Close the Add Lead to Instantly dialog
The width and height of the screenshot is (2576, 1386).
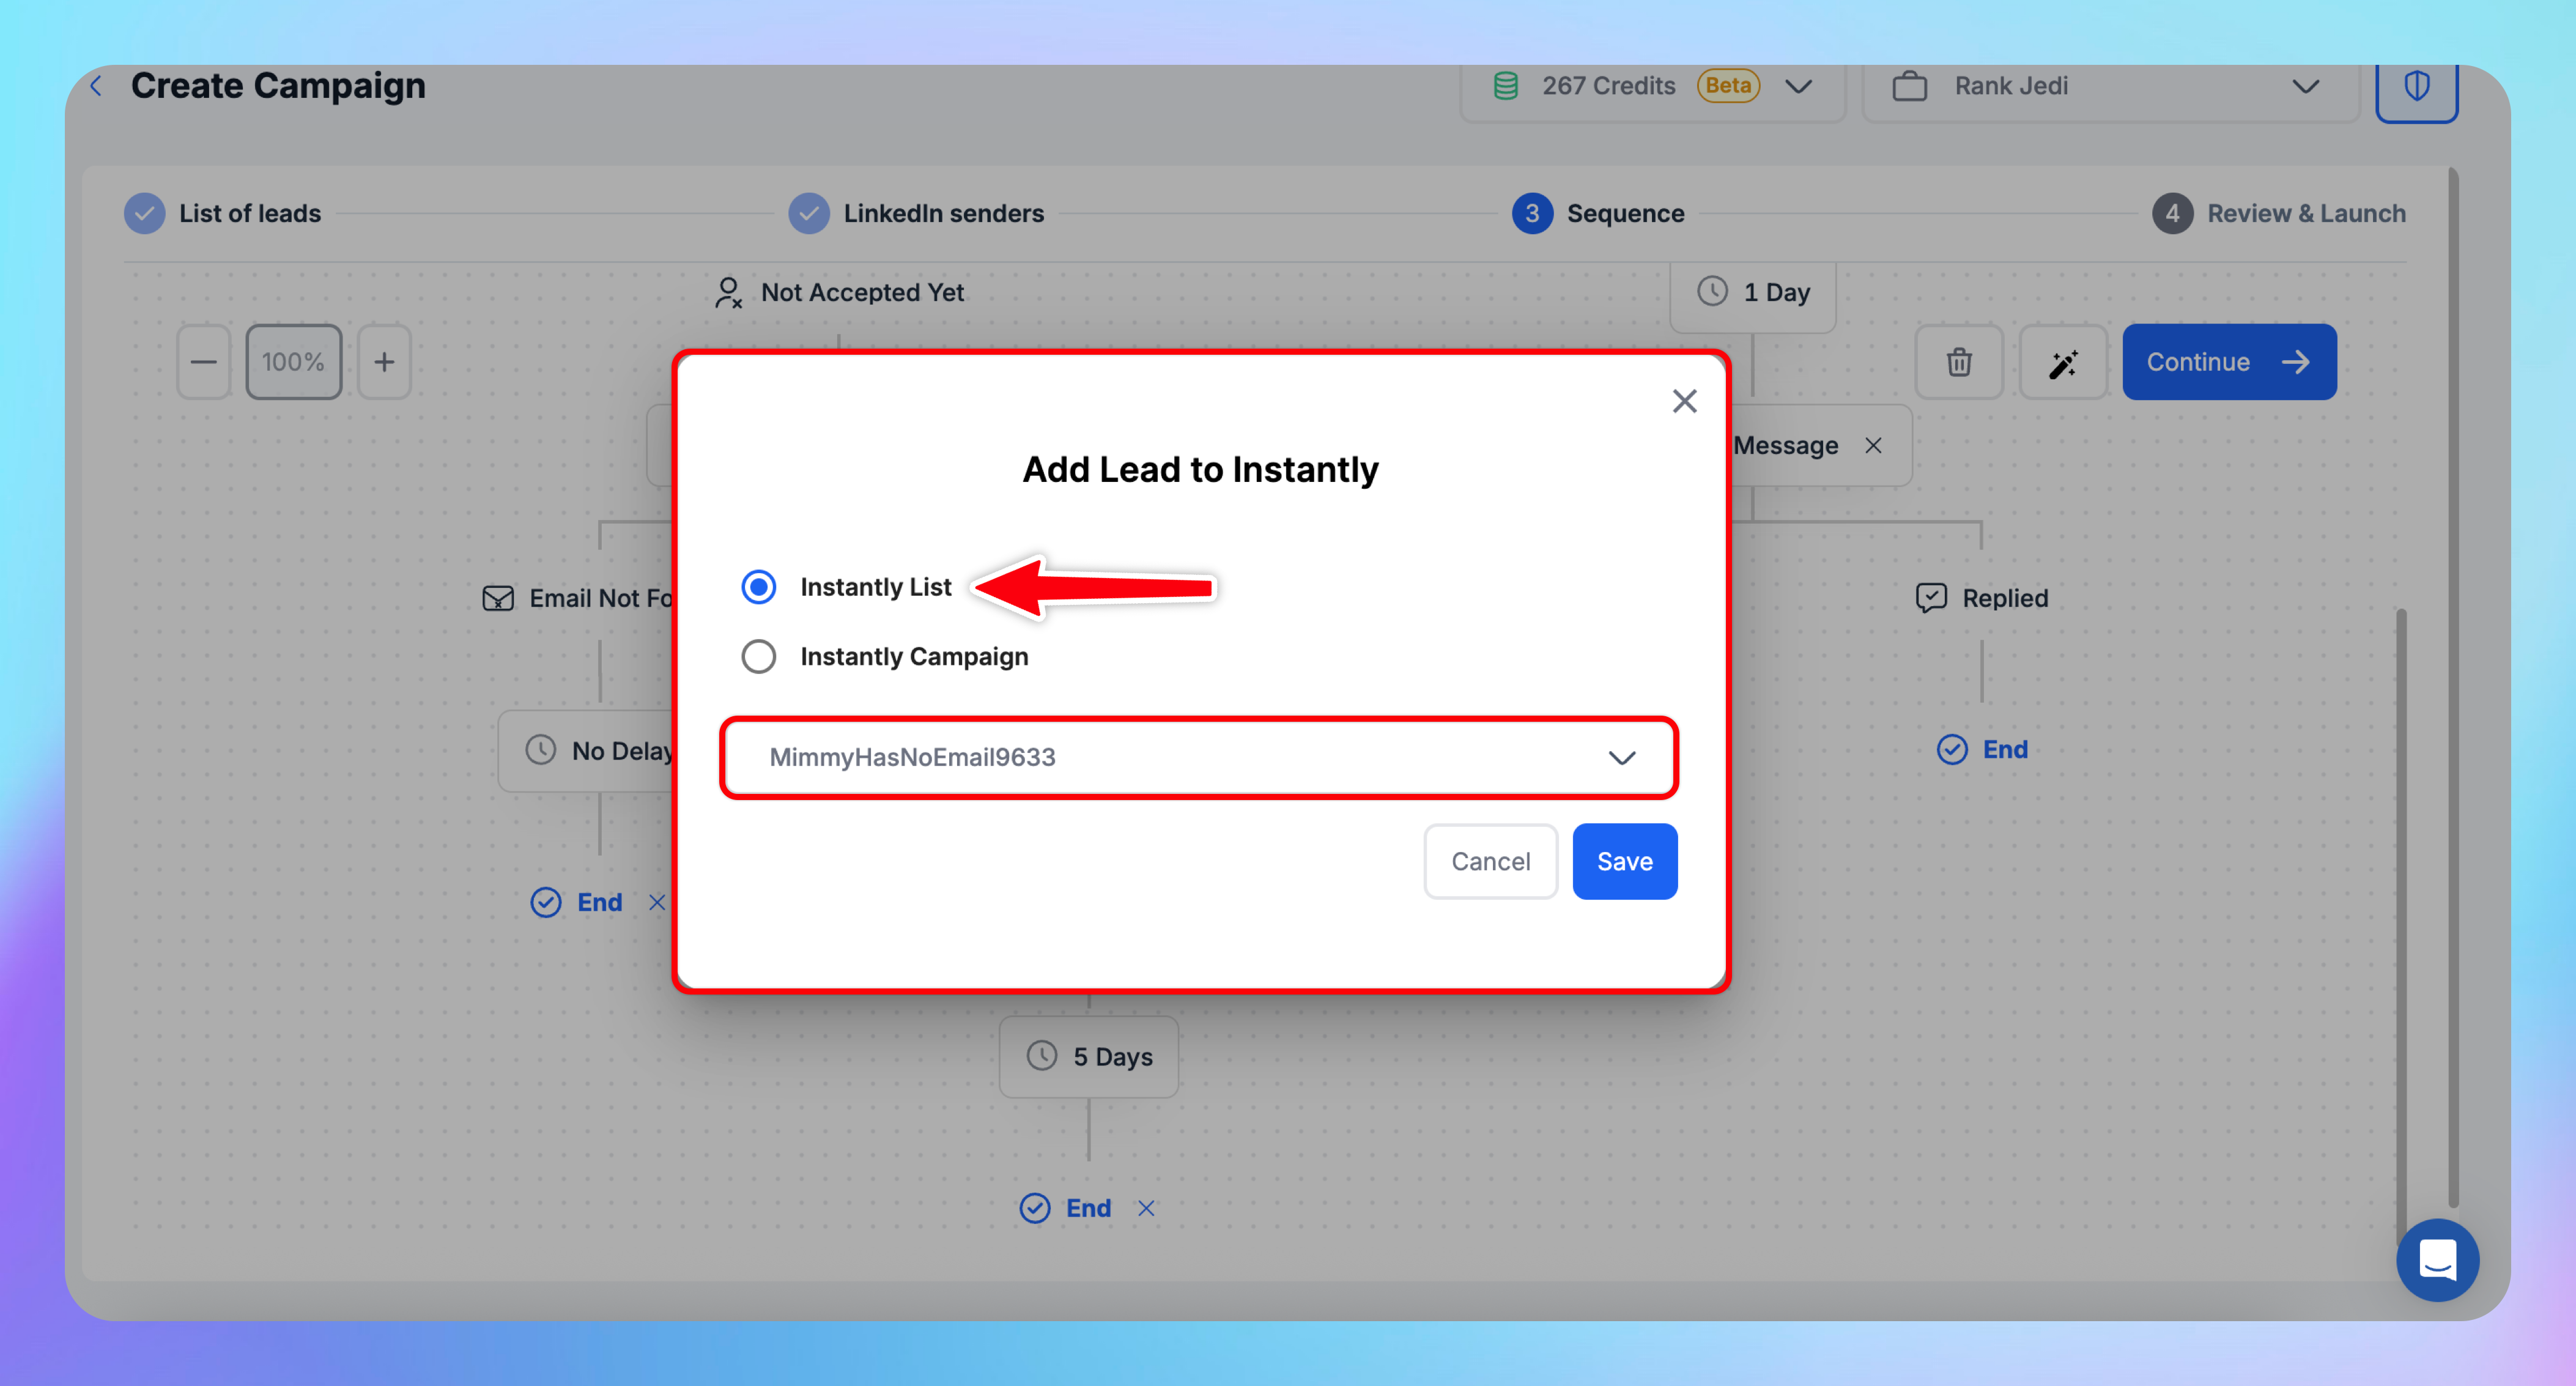(1684, 401)
